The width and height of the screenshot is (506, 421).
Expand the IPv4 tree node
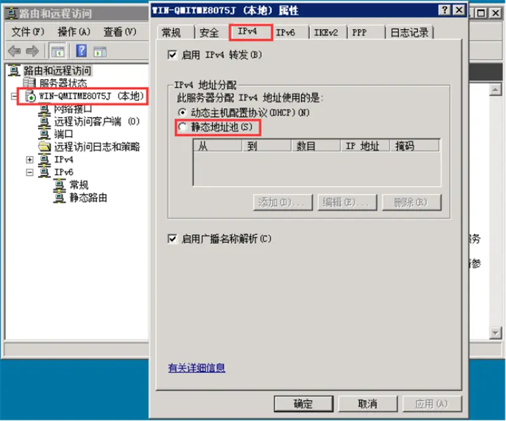(30, 160)
